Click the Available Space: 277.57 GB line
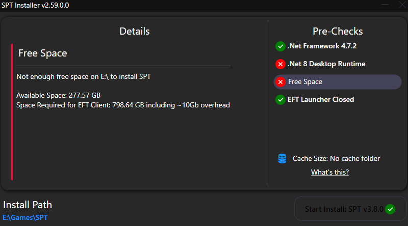This screenshot has width=408, height=226. (x=59, y=96)
